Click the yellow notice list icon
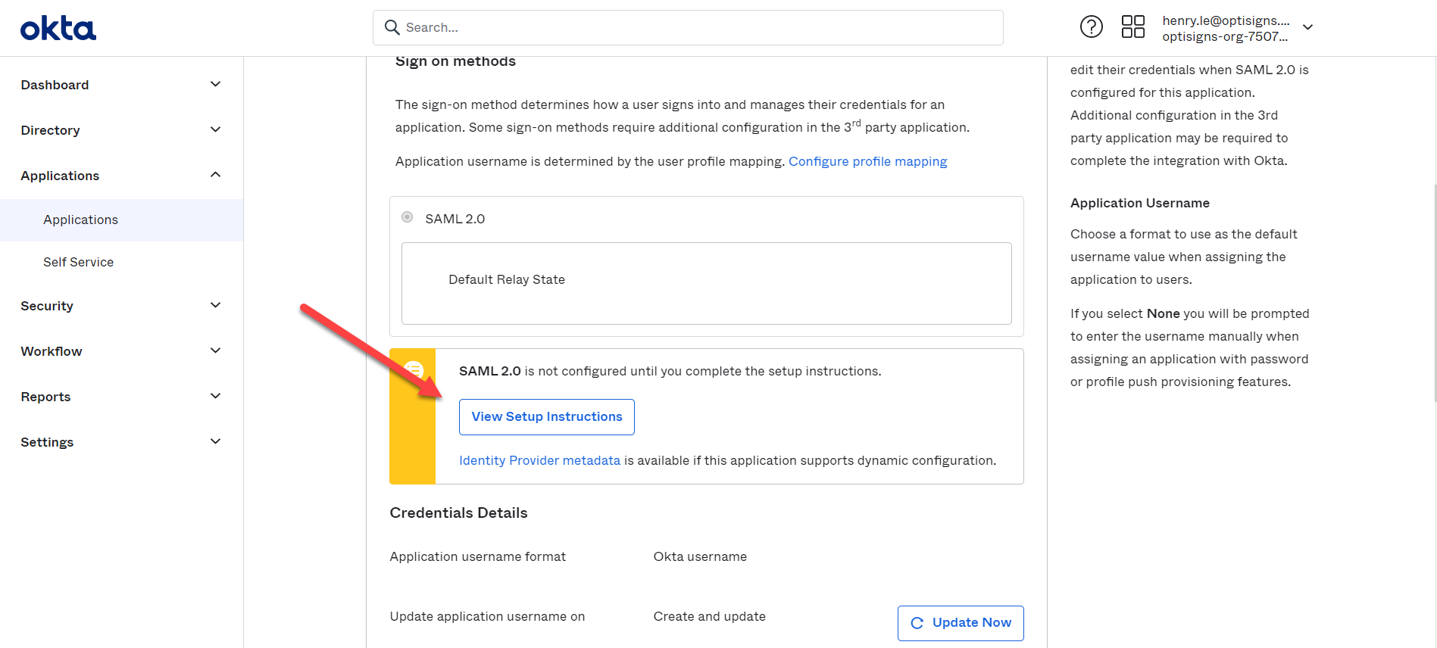Viewport: 1437px width, 648px height. pos(414,370)
